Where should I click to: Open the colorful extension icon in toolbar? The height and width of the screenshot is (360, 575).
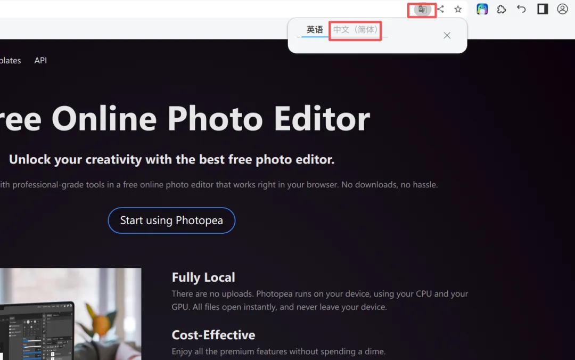pos(482,9)
